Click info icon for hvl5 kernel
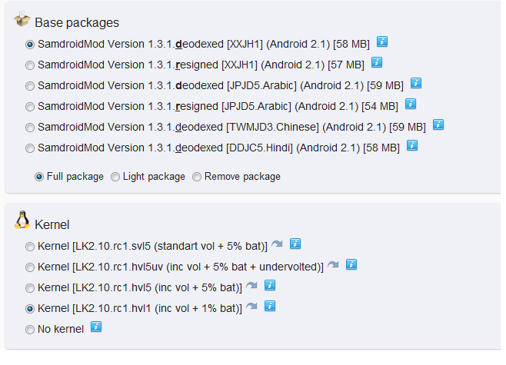This screenshot has height=365, width=506. [270, 285]
